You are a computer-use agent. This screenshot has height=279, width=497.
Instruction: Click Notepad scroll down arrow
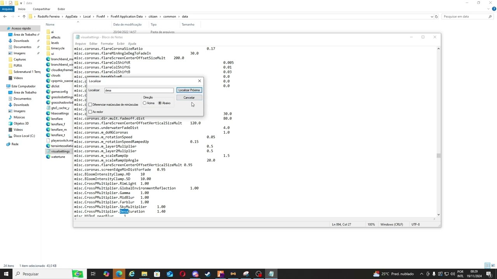(438, 215)
